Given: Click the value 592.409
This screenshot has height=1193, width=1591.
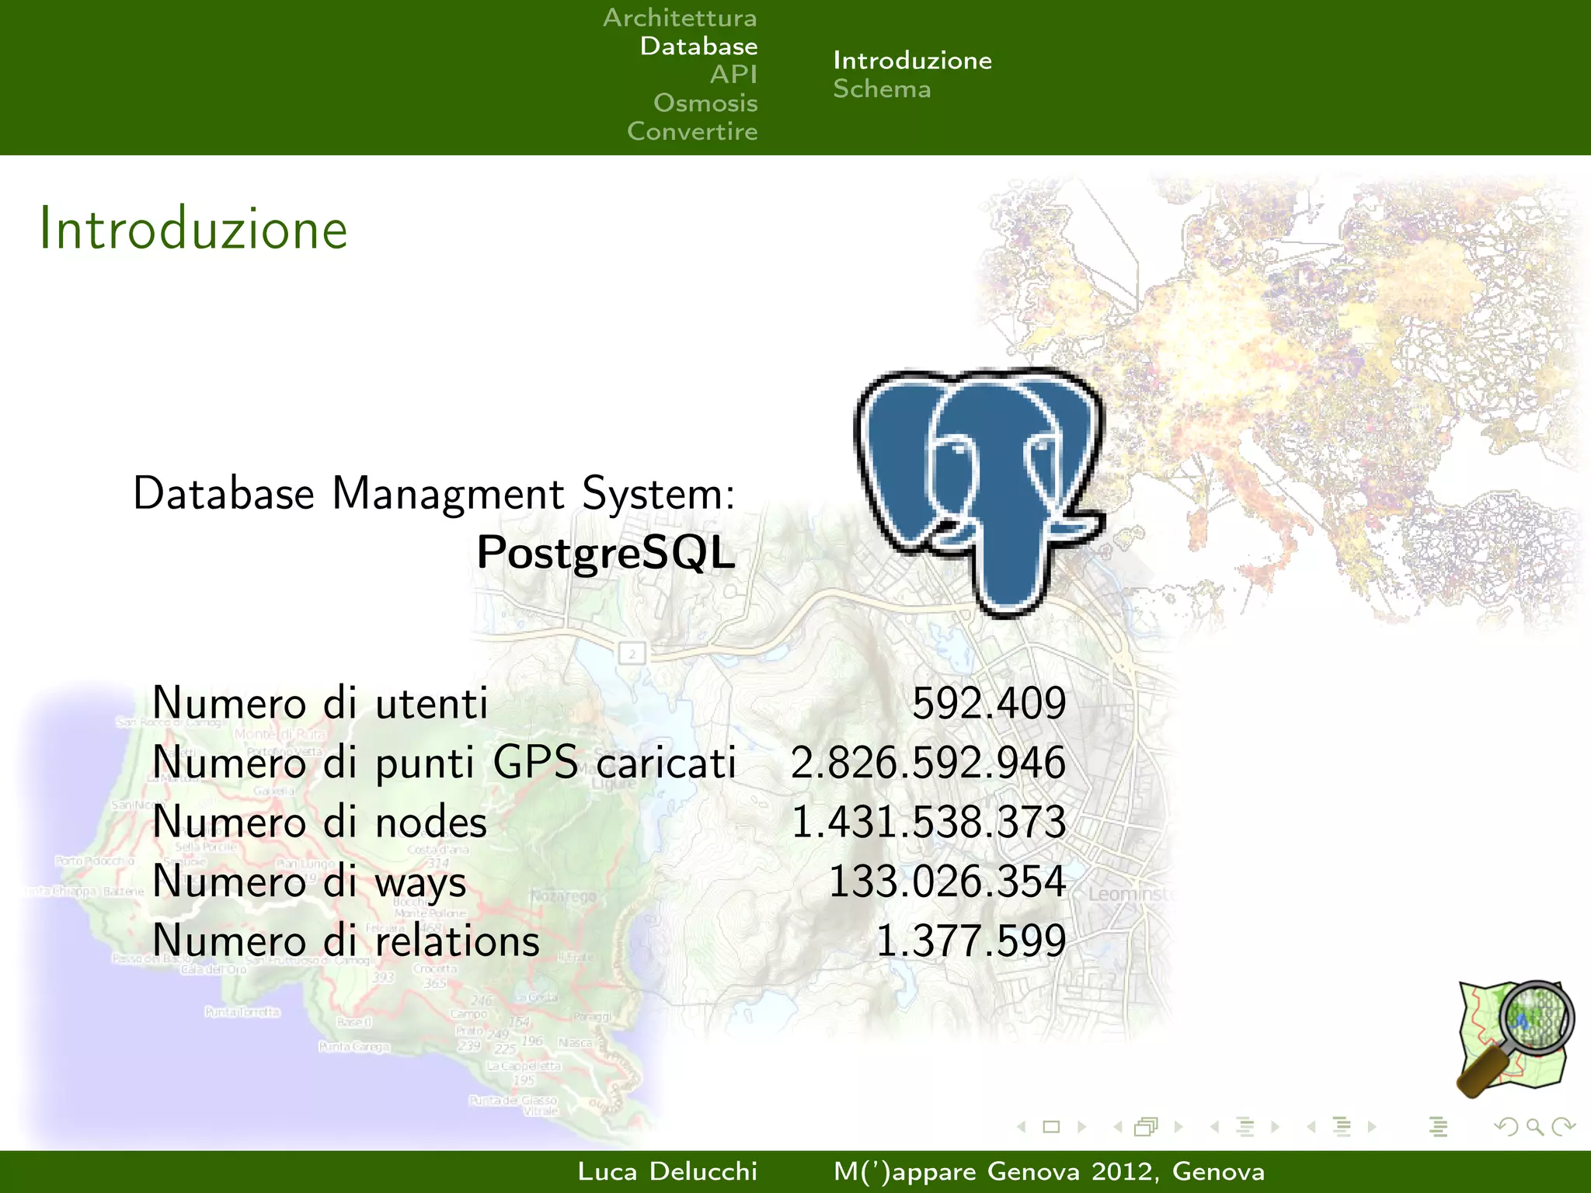Looking at the screenshot, I should tap(988, 703).
